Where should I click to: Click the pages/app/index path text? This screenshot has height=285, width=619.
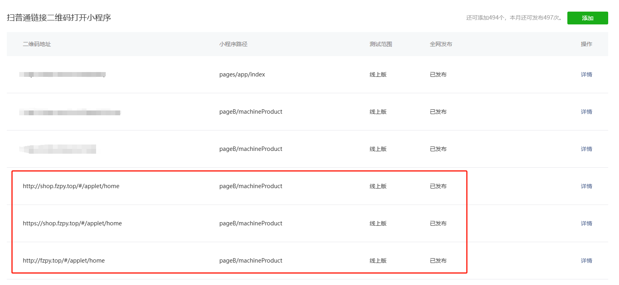(242, 74)
